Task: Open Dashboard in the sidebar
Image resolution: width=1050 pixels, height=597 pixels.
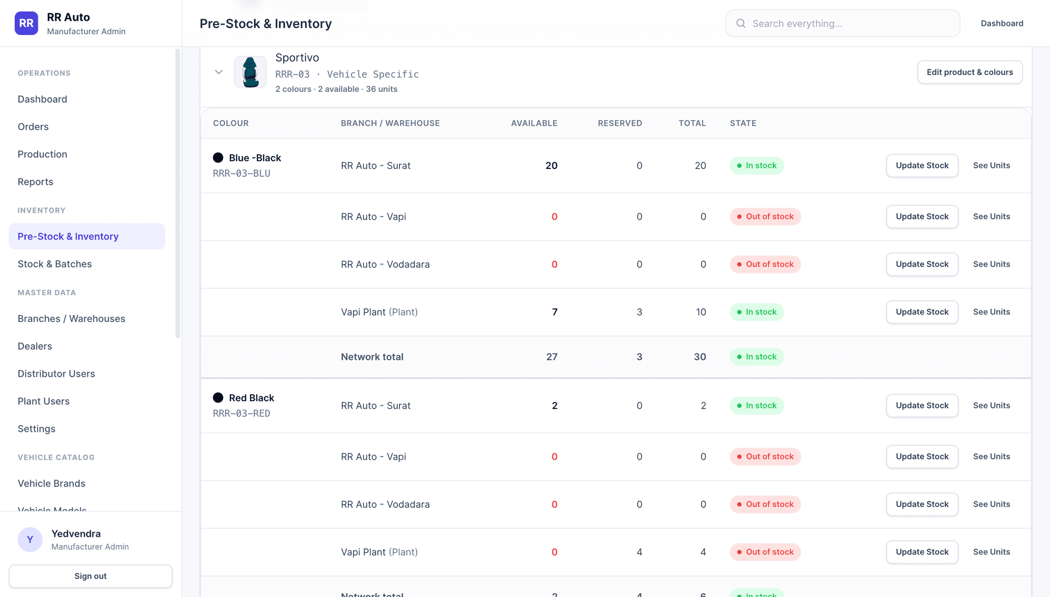Action: click(42, 99)
